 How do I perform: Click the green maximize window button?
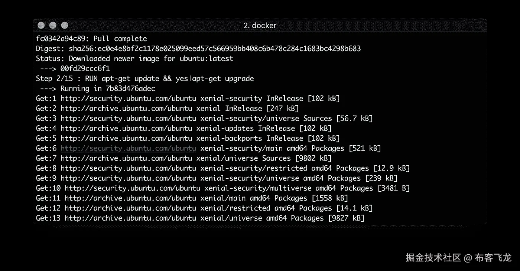[65, 26]
